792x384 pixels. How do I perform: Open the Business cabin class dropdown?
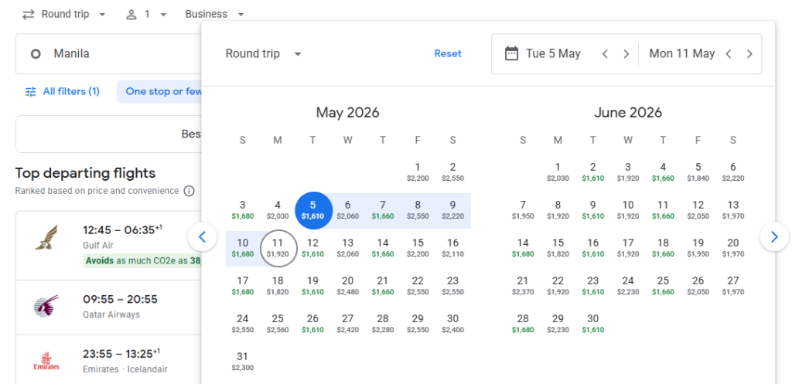pyautogui.click(x=215, y=14)
